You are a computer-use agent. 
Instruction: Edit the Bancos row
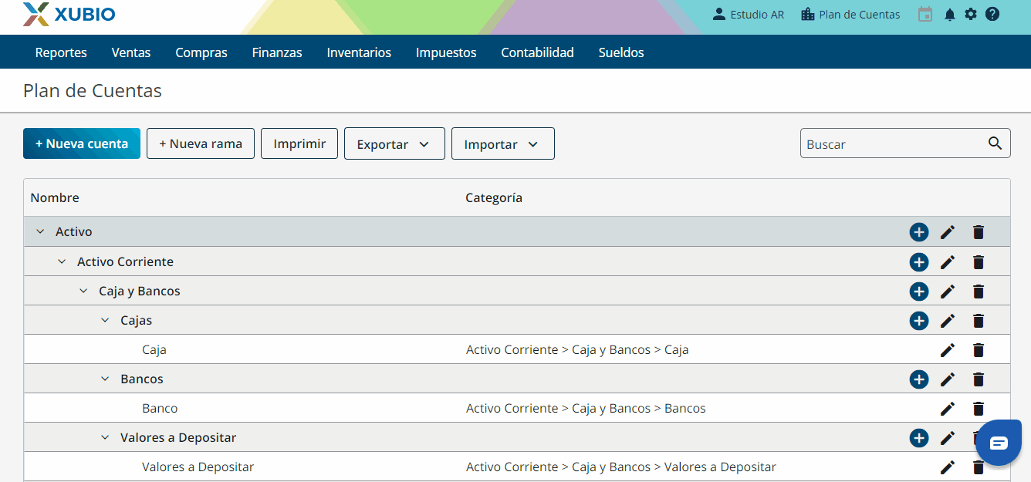pos(948,379)
